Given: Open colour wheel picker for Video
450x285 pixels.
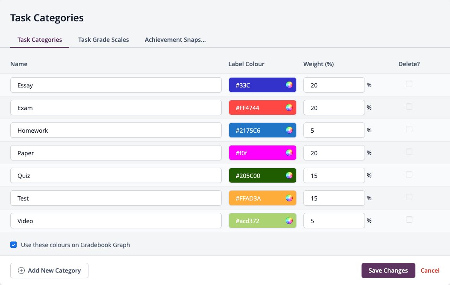Looking at the screenshot, I should click(289, 221).
